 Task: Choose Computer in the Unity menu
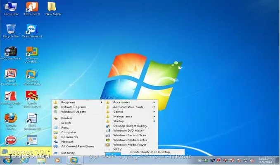pos(78,132)
